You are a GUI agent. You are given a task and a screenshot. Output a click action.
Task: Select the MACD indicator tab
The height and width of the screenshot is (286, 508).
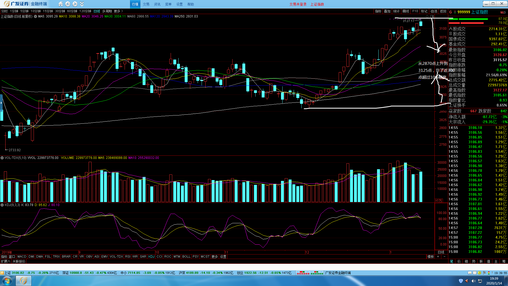pyautogui.click(x=22, y=257)
